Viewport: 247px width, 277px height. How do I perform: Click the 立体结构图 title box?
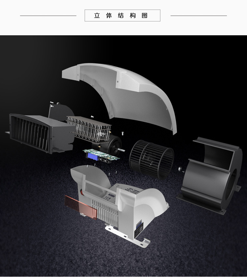click(122, 15)
